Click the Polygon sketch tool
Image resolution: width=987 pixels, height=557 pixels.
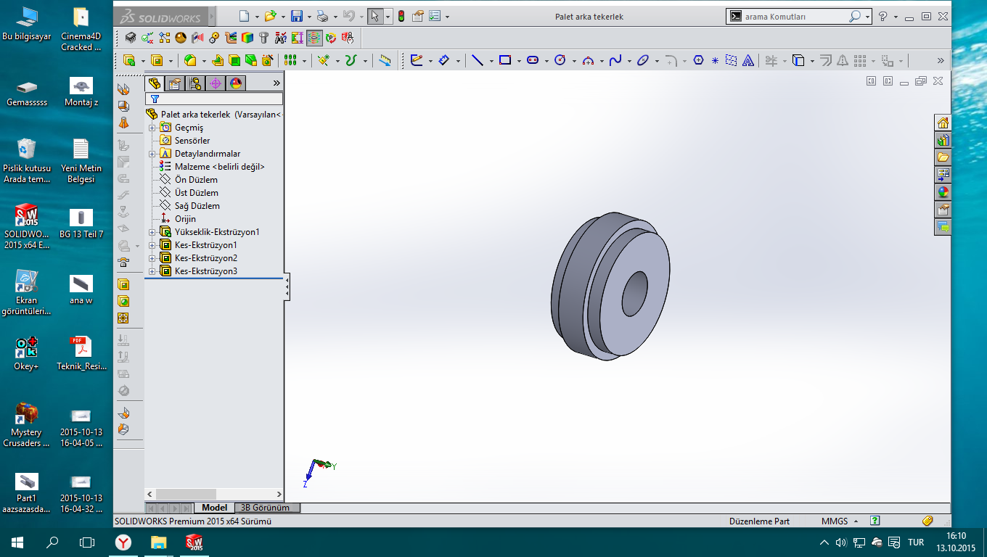(x=698, y=61)
